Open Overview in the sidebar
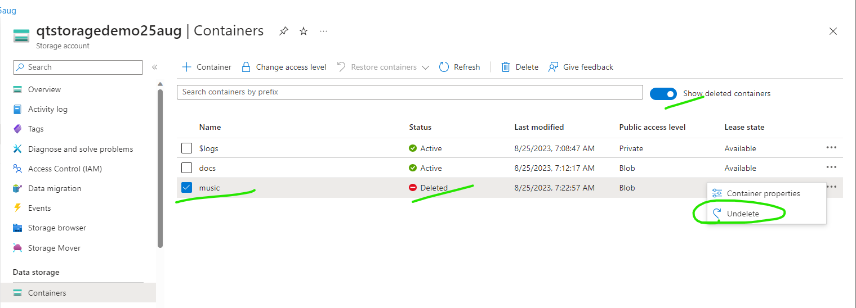This screenshot has height=308, width=856. 44,89
